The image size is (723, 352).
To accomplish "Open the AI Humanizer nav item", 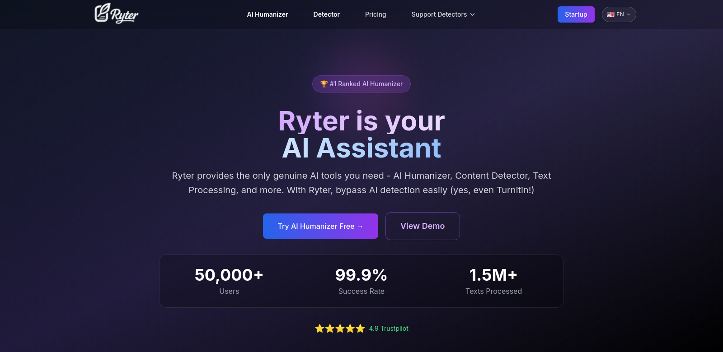I will [x=268, y=14].
